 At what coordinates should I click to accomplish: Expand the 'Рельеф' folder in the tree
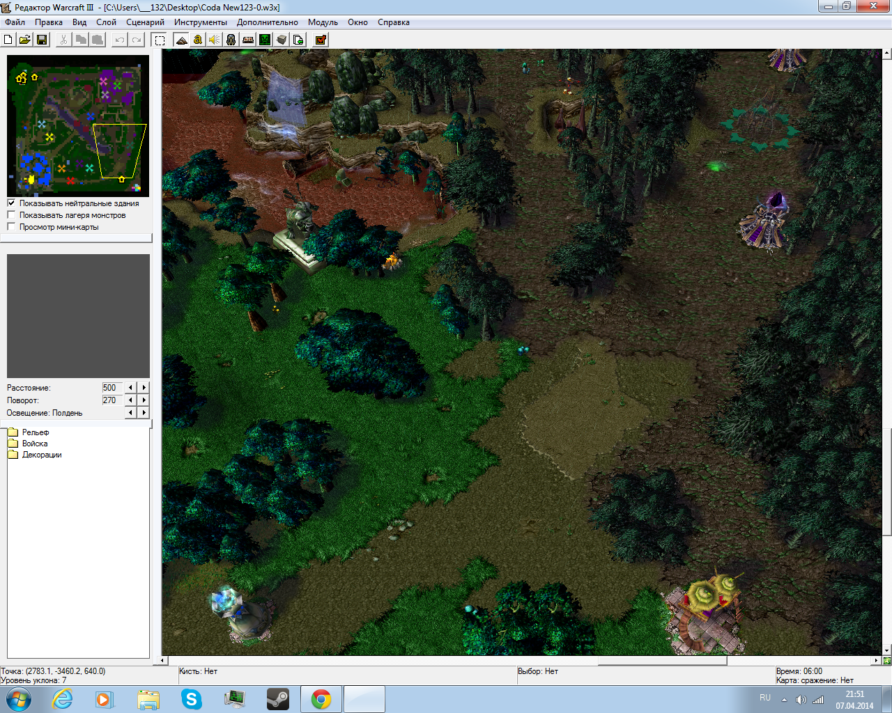(13, 432)
